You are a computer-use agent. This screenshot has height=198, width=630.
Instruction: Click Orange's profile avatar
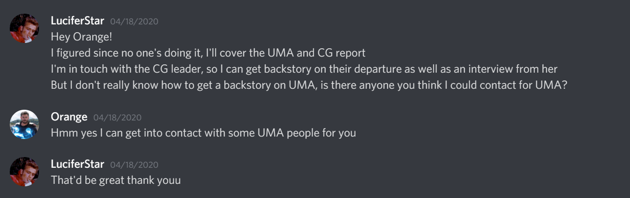coord(24,124)
